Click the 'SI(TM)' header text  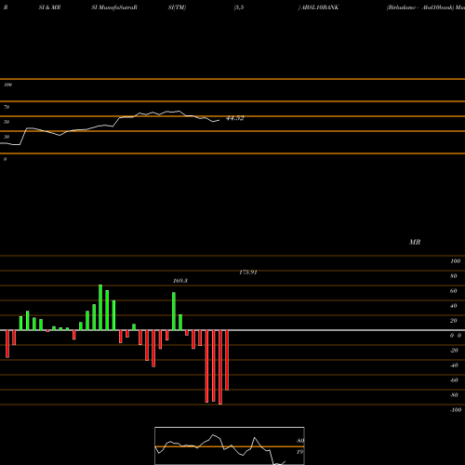(177, 7)
